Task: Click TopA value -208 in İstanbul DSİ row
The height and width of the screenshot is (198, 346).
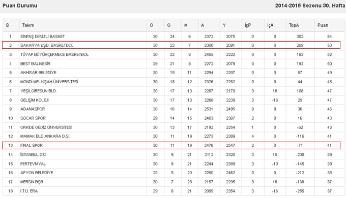Action: [x=300, y=155]
